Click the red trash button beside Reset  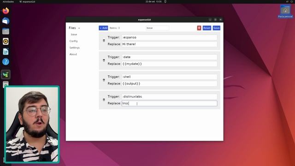tap(199, 28)
